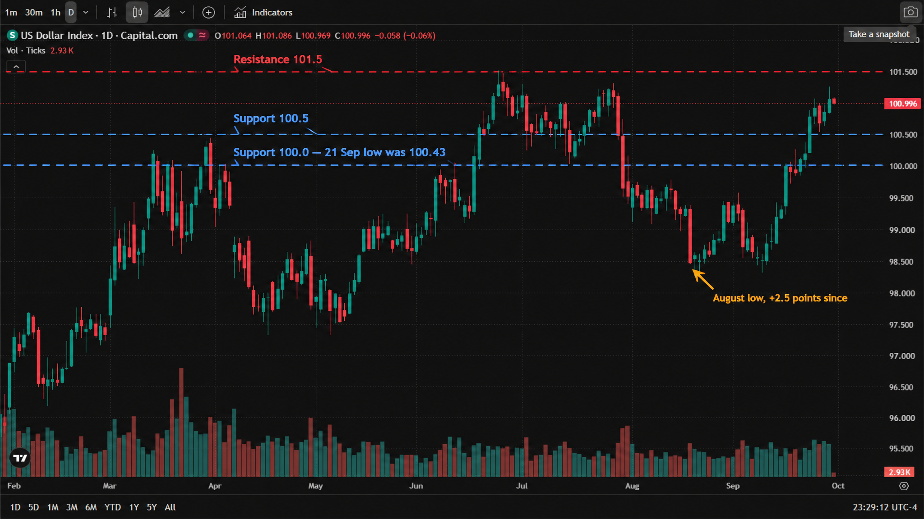Set the range to YTD
The image size is (924, 519).
pos(113,507)
